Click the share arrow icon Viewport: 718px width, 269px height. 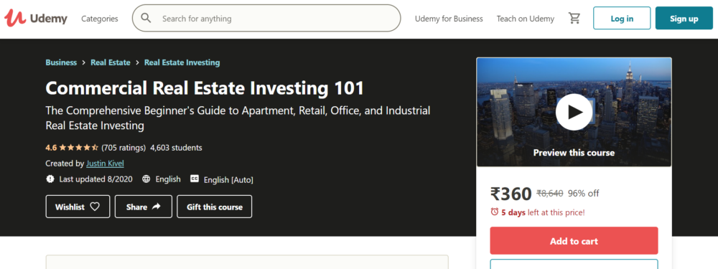[x=156, y=207]
